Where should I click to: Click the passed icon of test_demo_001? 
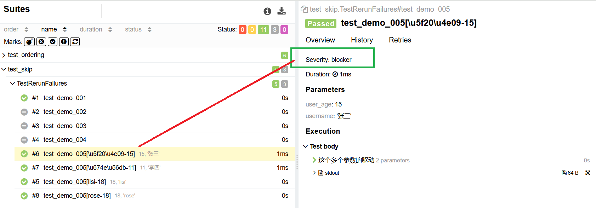(x=24, y=98)
